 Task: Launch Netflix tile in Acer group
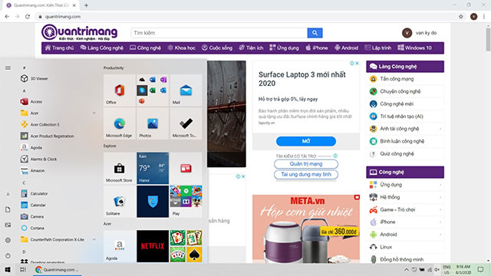pos(153,246)
